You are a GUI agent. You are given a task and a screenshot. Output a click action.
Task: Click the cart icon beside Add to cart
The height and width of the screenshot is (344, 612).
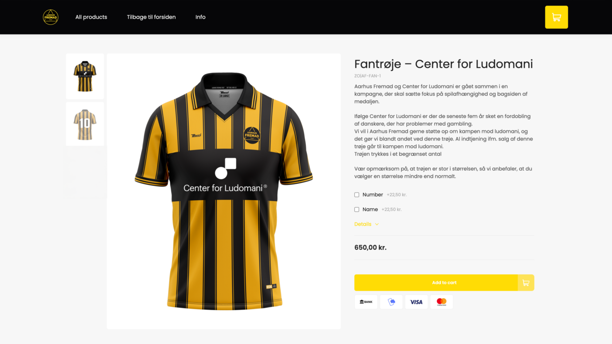coord(526,283)
